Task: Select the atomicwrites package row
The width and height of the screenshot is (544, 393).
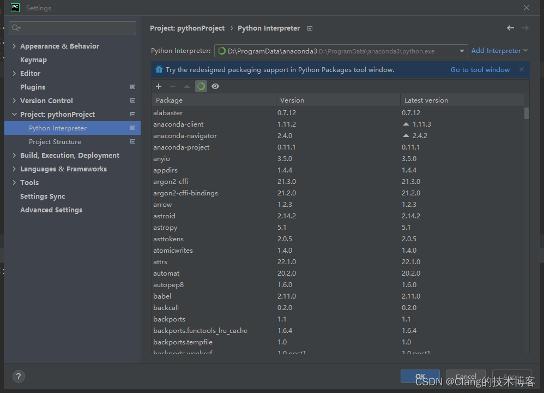Action: pos(338,250)
